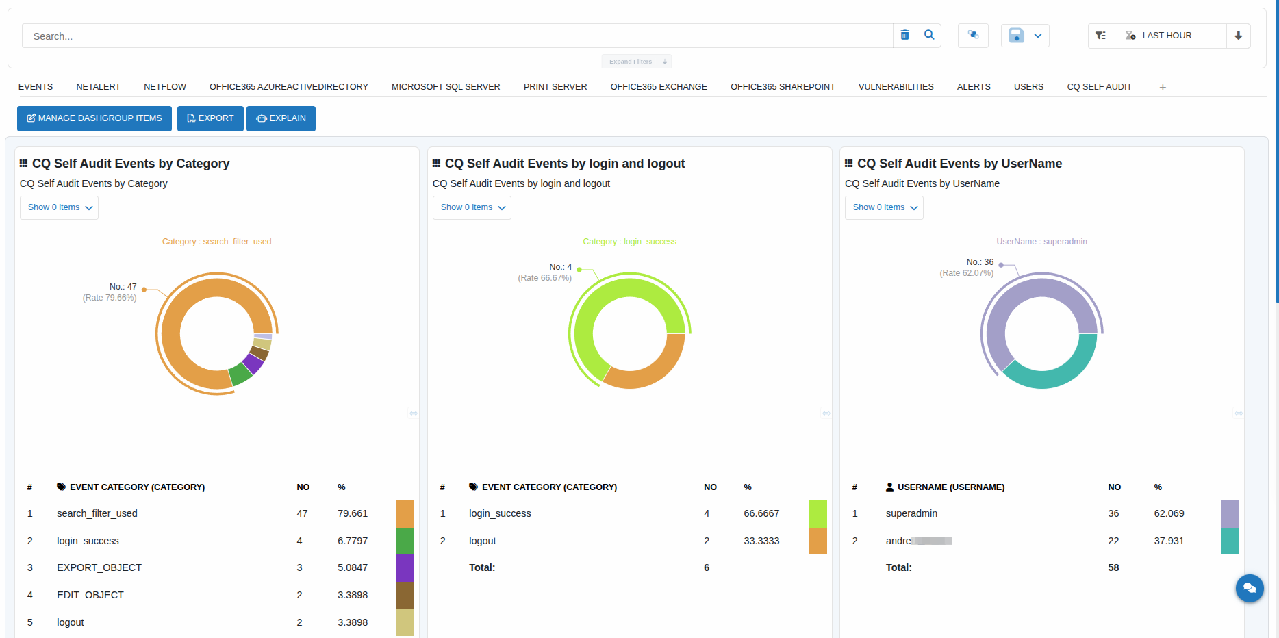Click the trash icon to clear search

tap(904, 36)
